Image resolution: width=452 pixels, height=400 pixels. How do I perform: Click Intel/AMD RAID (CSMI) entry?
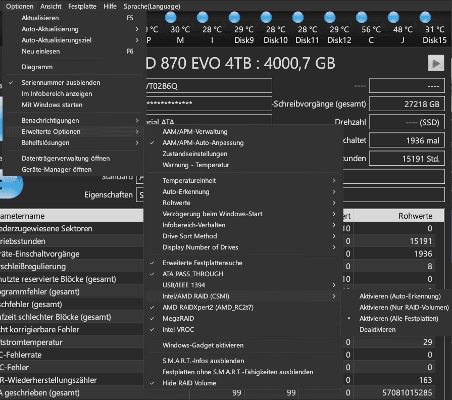(x=243, y=296)
